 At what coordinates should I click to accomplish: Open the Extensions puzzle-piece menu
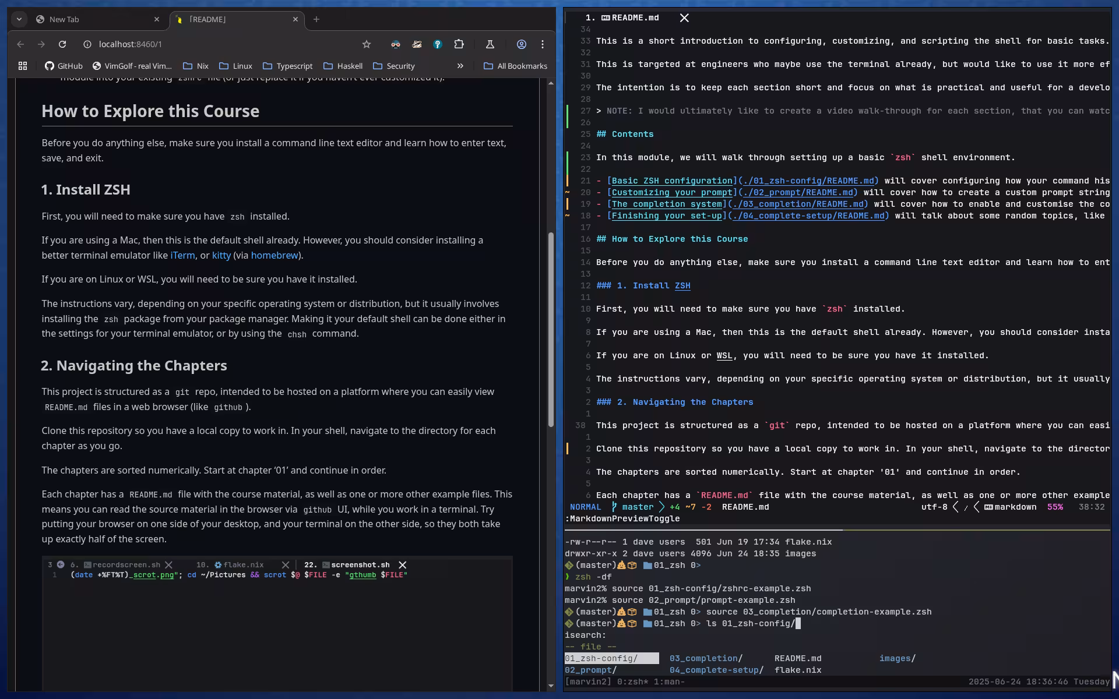tap(459, 44)
